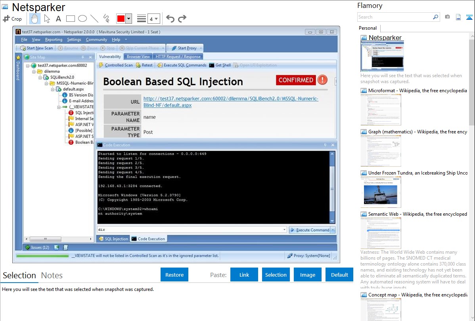Viewport: 475px width, 321px height.
Task: Select the Crop tool
Action: pos(12,19)
